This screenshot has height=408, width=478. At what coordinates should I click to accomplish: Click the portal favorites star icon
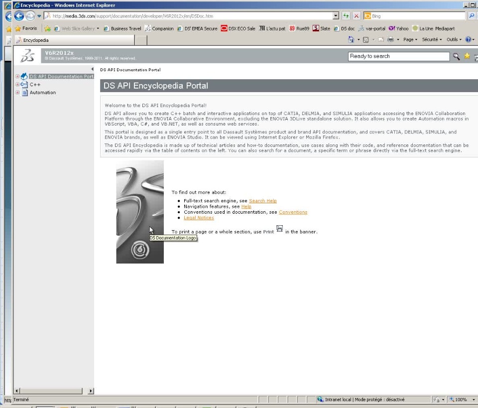coord(467,56)
